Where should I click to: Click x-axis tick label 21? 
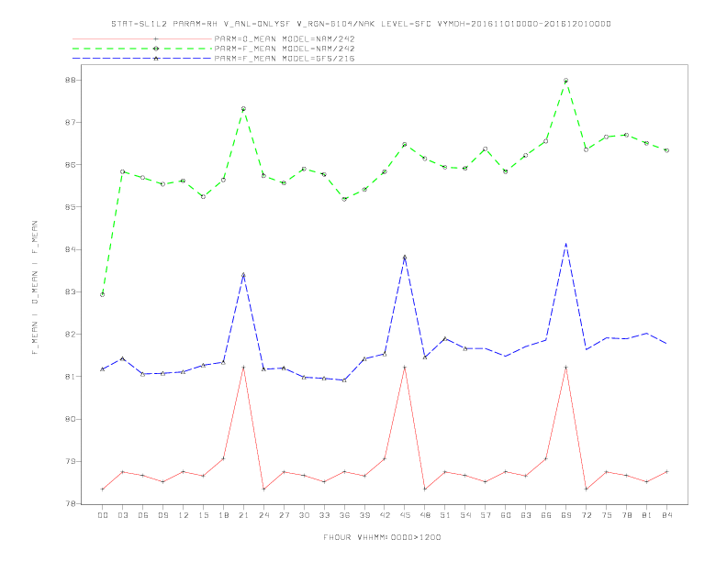(243, 515)
